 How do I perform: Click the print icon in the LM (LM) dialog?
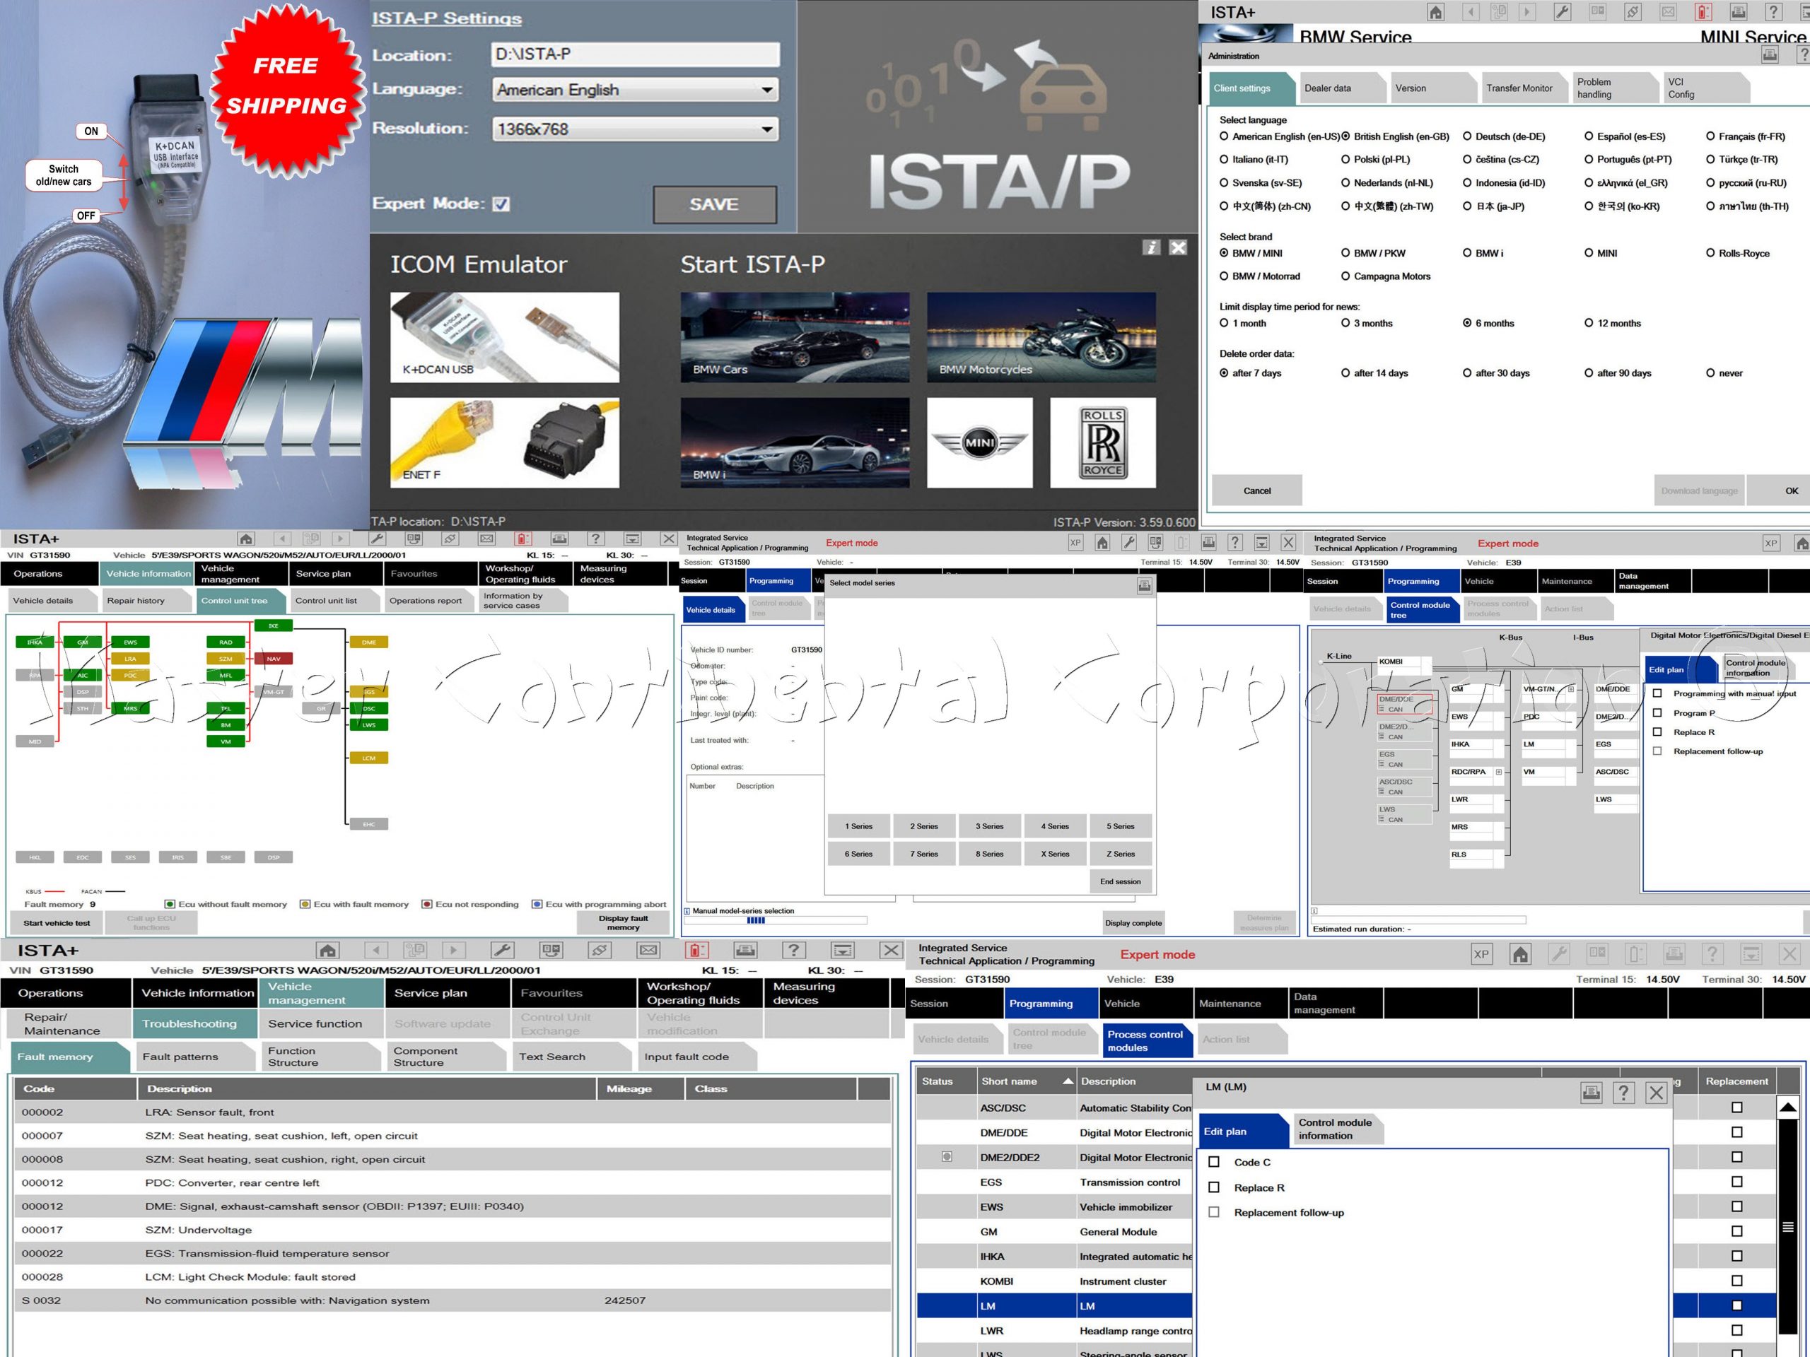pyautogui.click(x=1591, y=1092)
